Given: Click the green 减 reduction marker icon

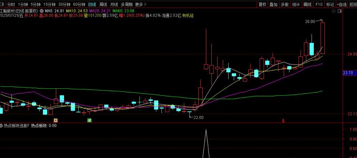Looking at the screenshot, I should click(89, 121).
